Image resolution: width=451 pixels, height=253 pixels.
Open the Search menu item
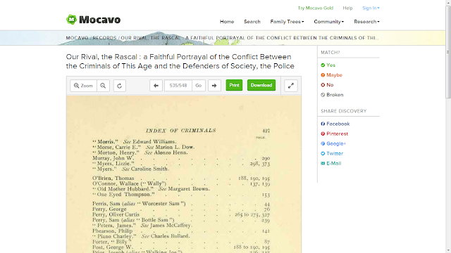252,22
